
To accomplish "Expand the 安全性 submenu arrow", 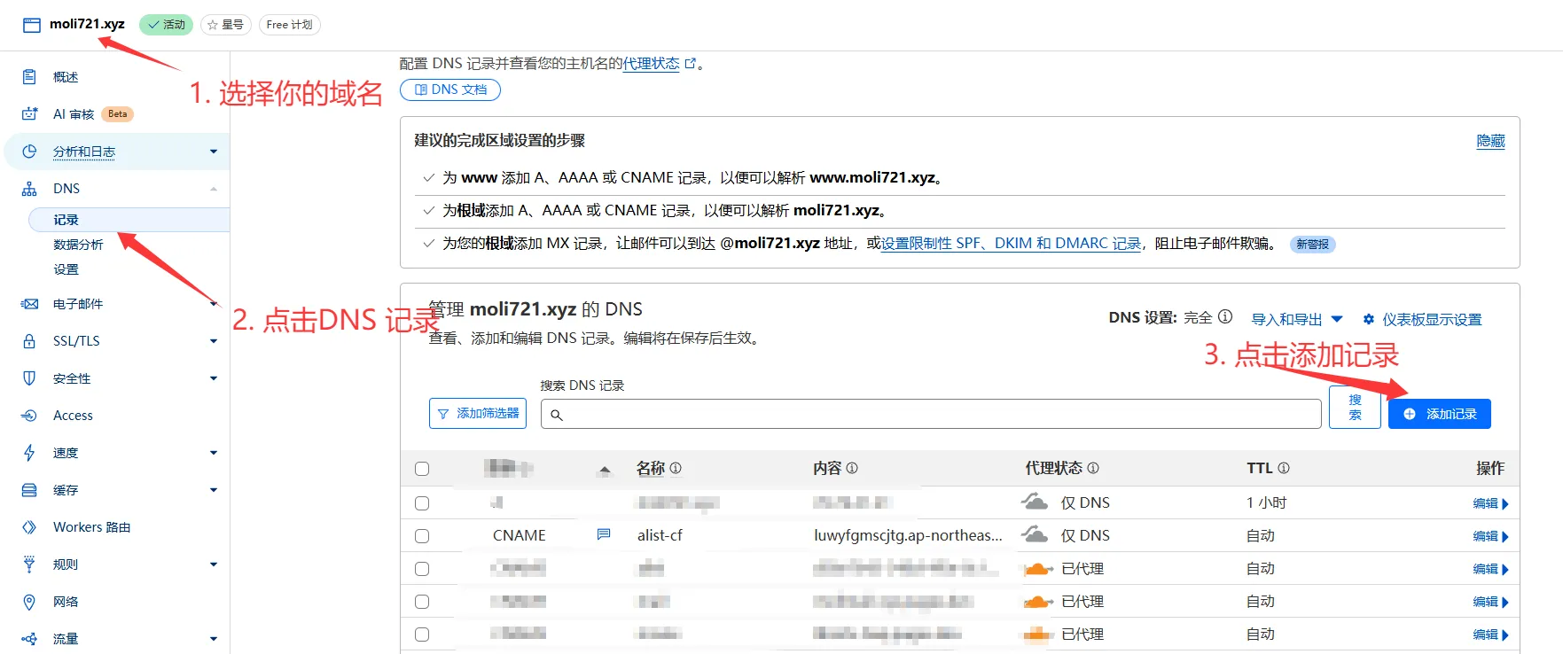I will pos(214,378).
